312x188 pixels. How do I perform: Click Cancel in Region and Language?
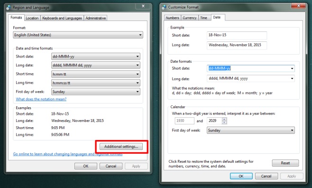click(111, 166)
